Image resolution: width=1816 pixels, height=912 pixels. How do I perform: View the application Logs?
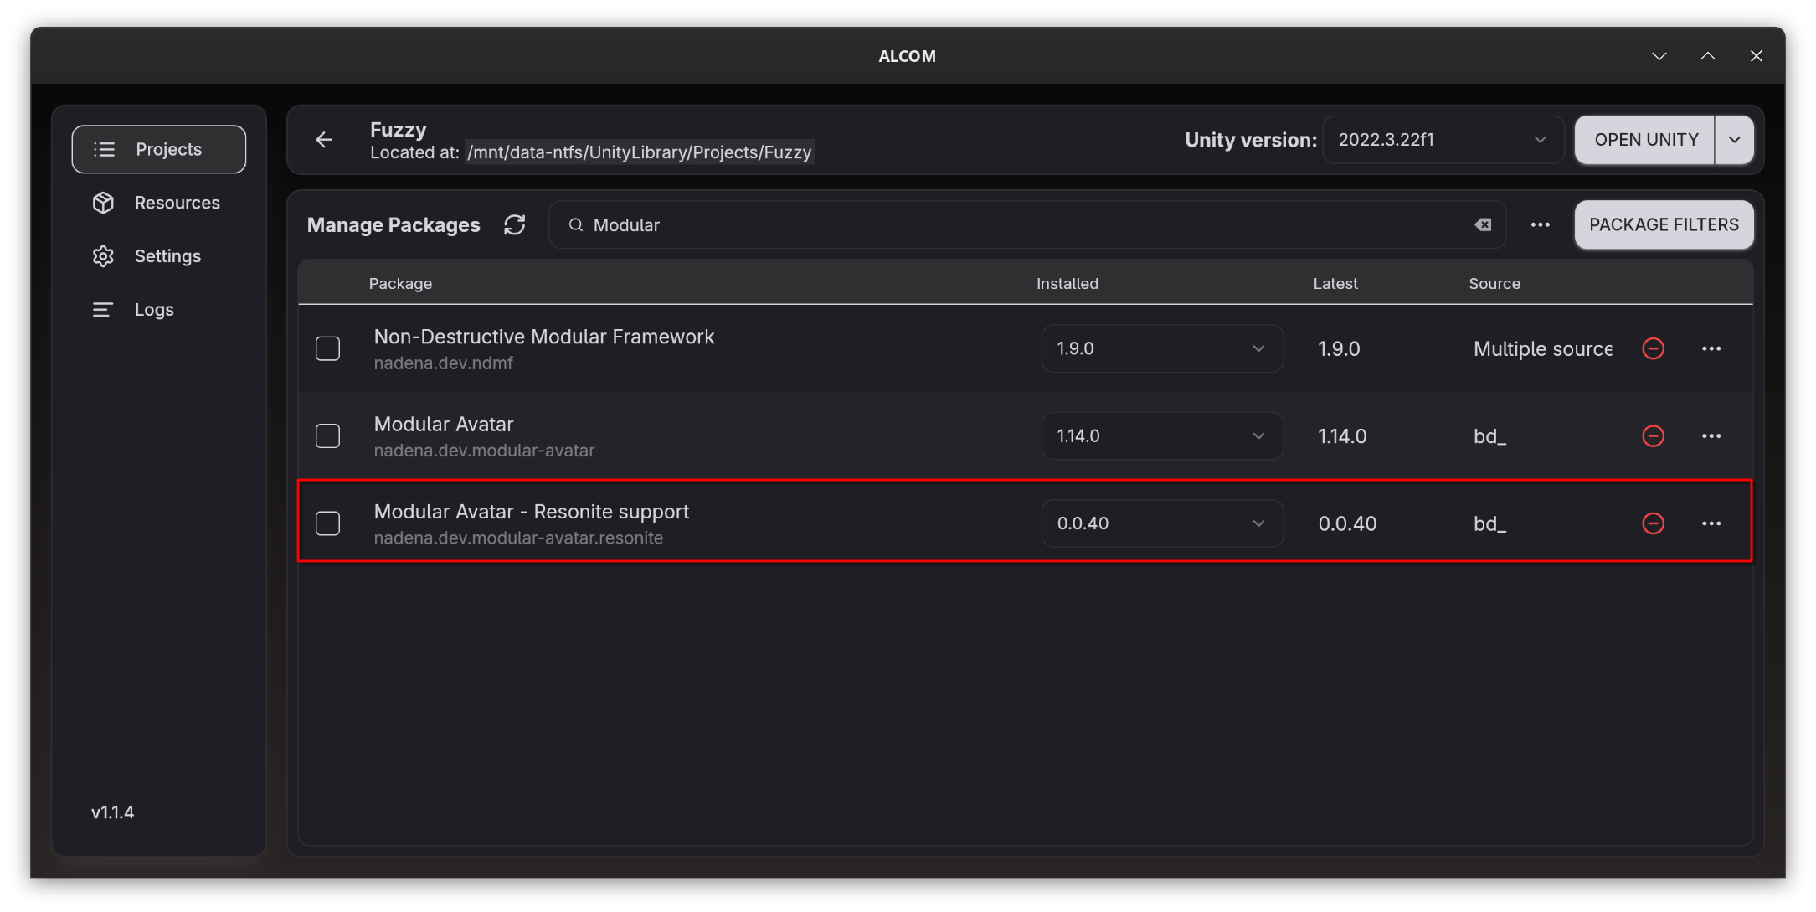click(153, 309)
